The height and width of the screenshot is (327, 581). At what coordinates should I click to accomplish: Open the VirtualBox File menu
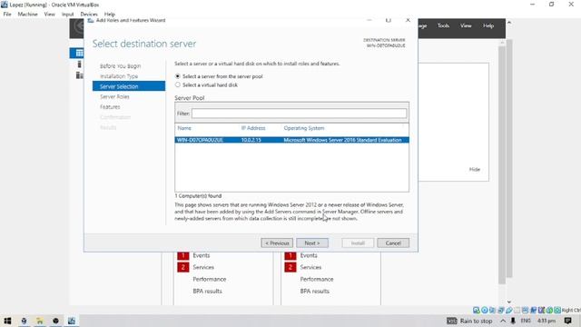[7, 15]
